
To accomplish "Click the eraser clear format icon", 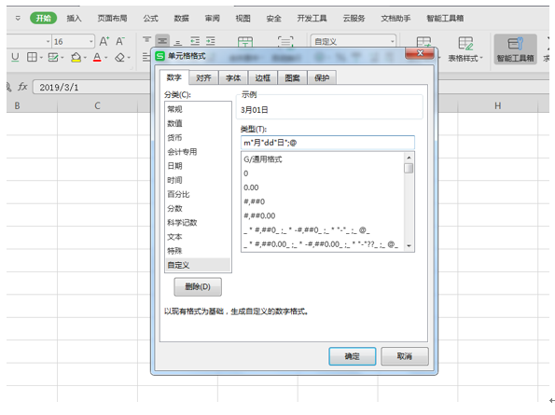I will (x=119, y=57).
